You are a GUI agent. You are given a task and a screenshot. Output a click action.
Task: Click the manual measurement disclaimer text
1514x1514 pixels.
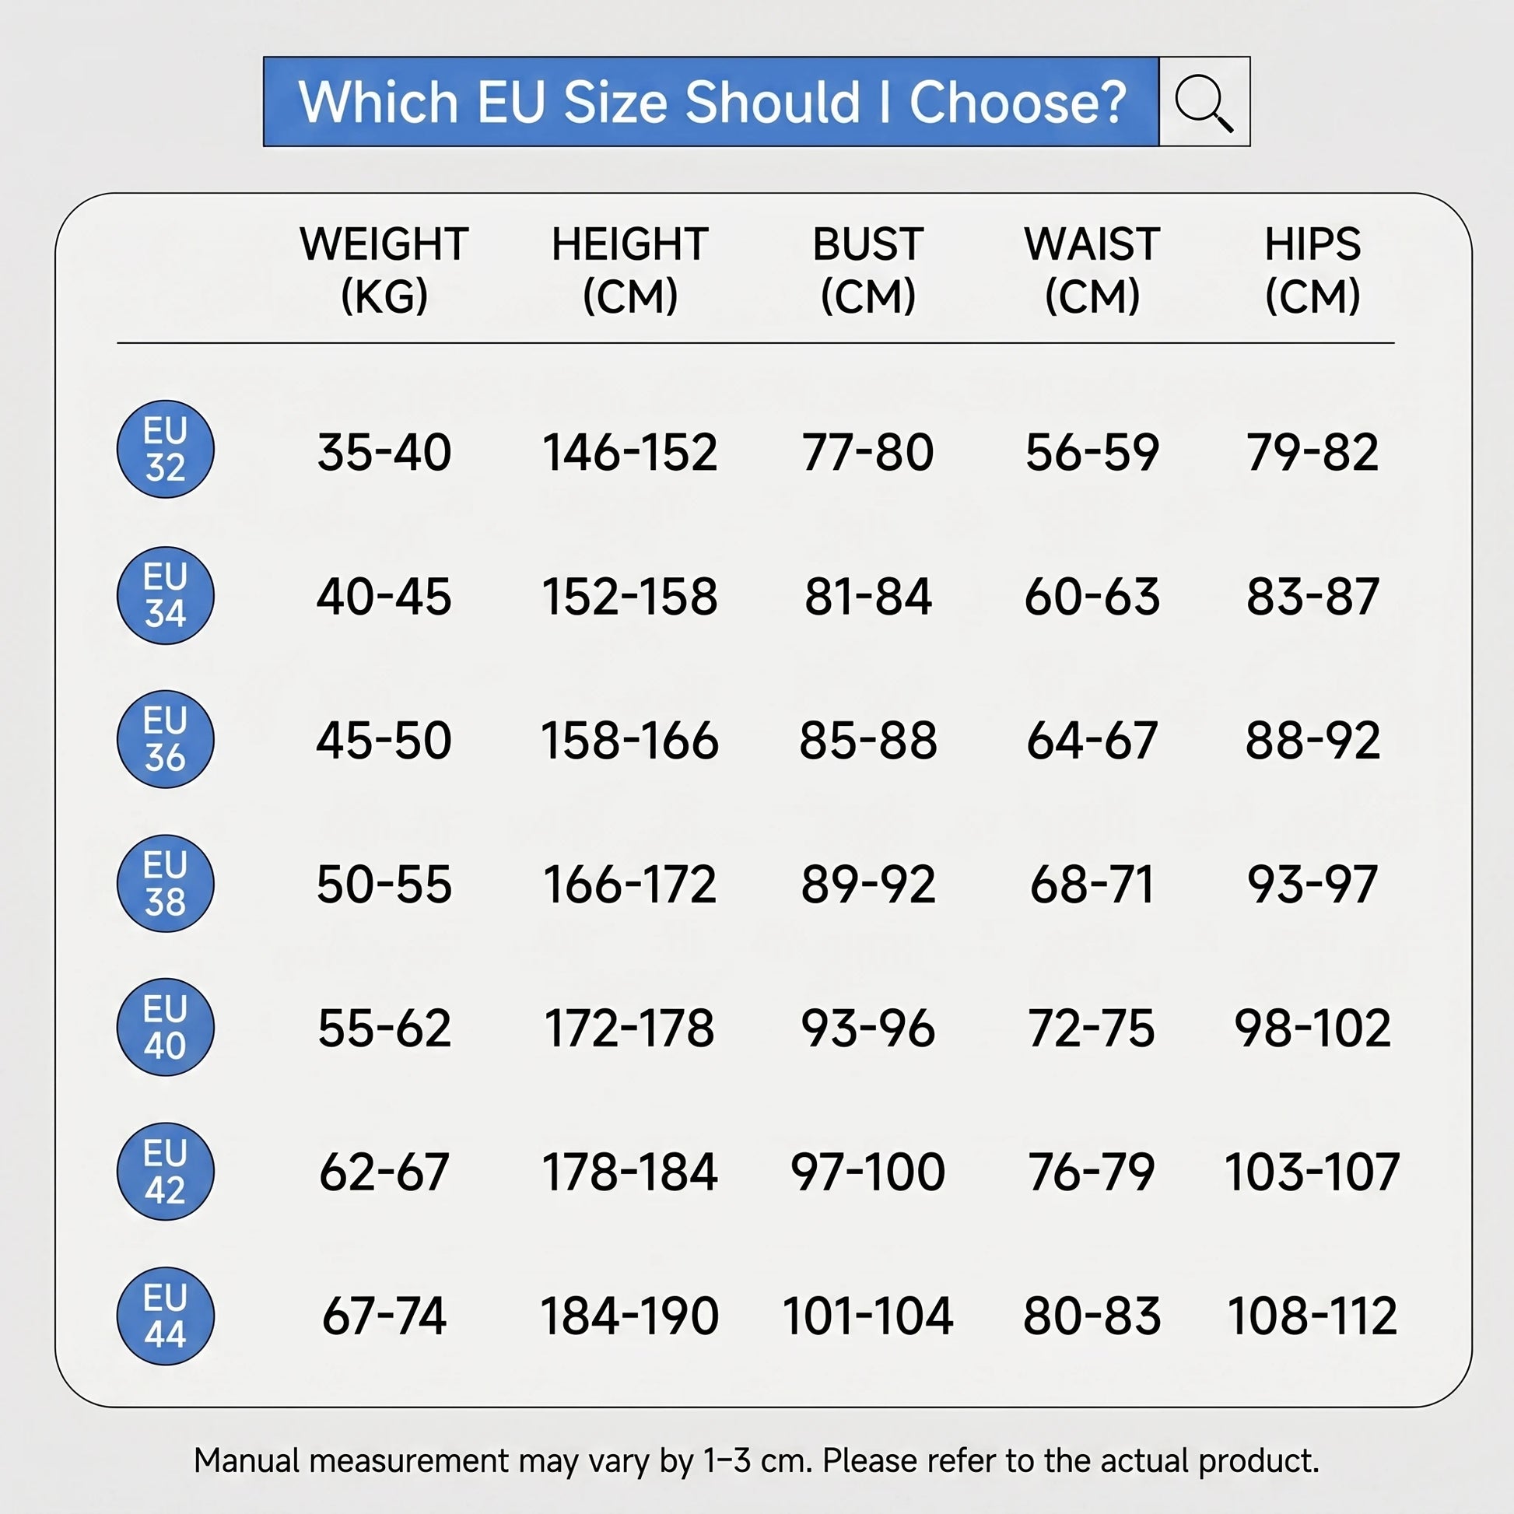point(757,1461)
